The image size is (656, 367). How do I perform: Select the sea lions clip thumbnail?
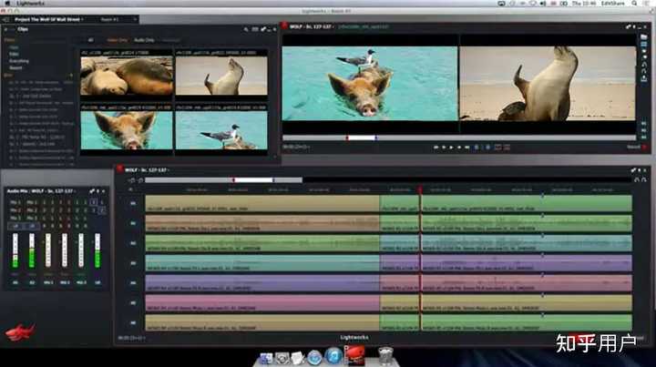[126, 76]
